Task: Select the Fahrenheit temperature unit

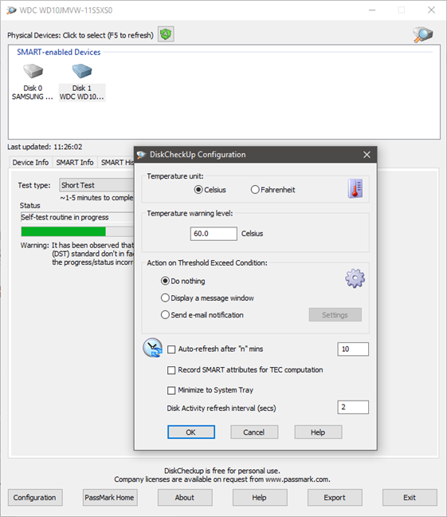Action: coord(255,190)
